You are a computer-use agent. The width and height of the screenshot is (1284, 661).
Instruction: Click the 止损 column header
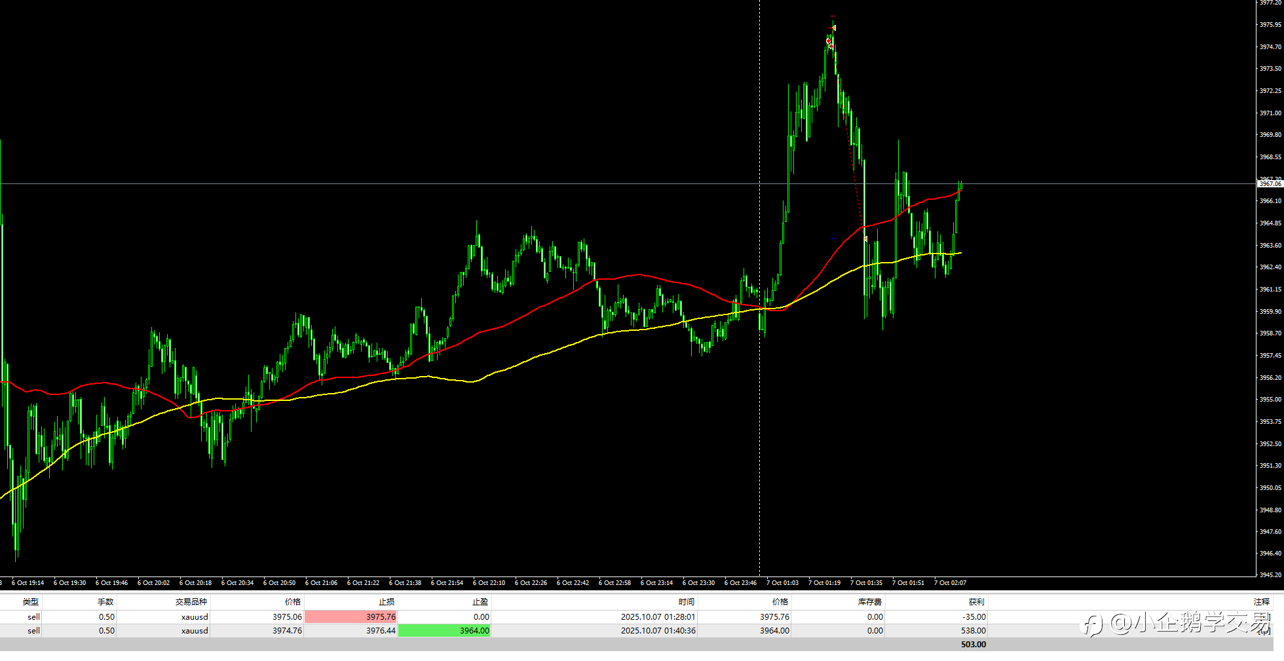[387, 601]
